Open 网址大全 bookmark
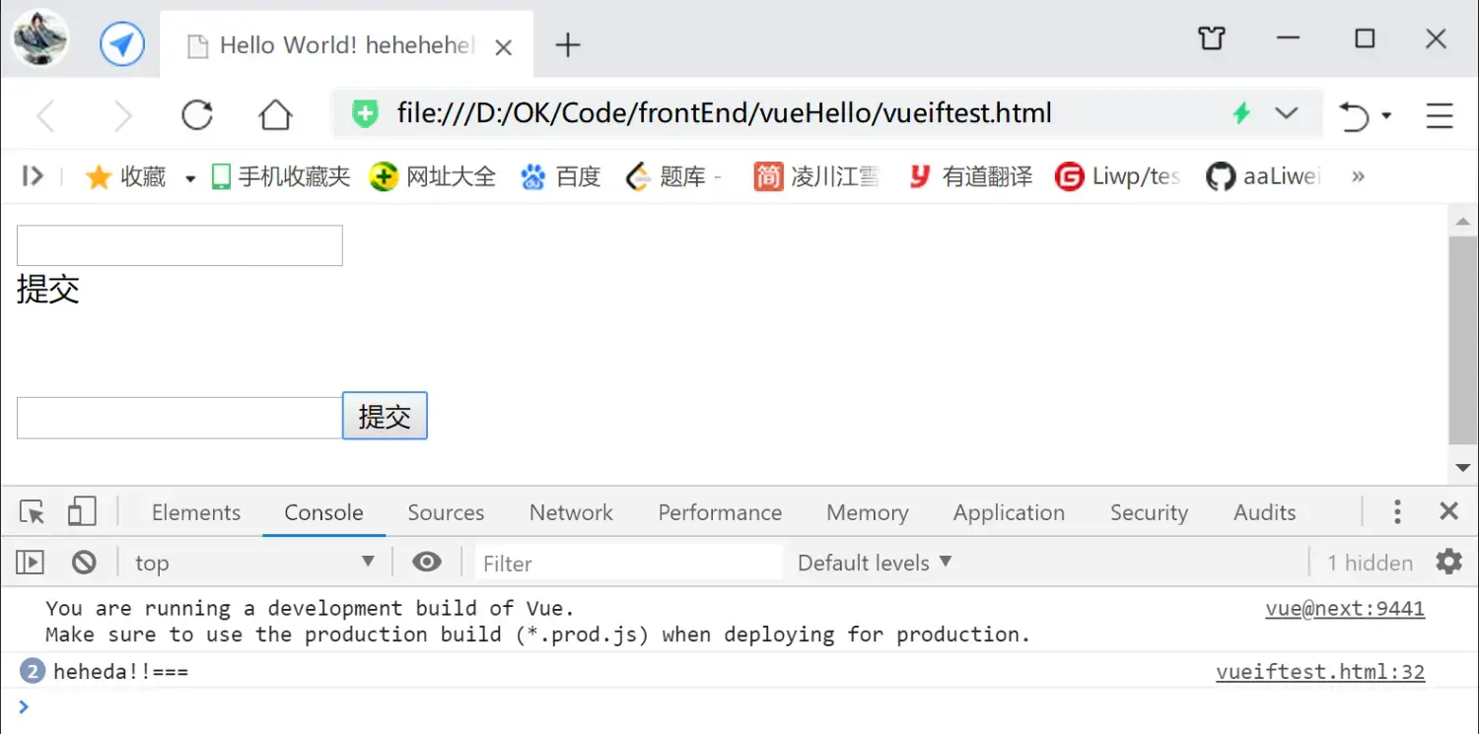 click(432, 177)
